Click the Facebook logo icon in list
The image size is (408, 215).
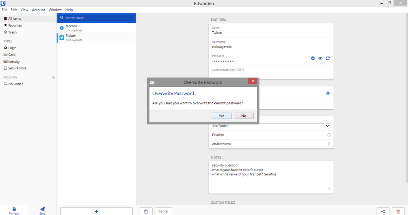[62, 28]
